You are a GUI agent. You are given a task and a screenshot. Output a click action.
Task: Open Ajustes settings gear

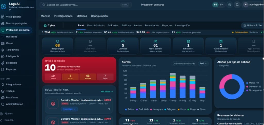coord(7,114)
